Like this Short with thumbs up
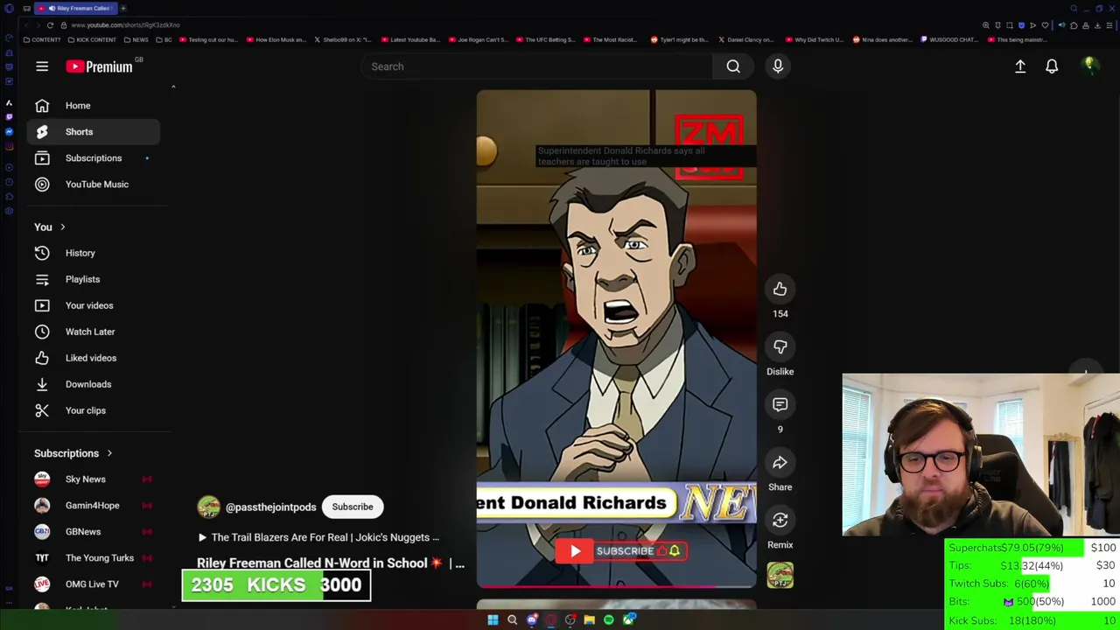Image resolution: width=1120 pixels, height=630 pixels. tap(780, 289)
